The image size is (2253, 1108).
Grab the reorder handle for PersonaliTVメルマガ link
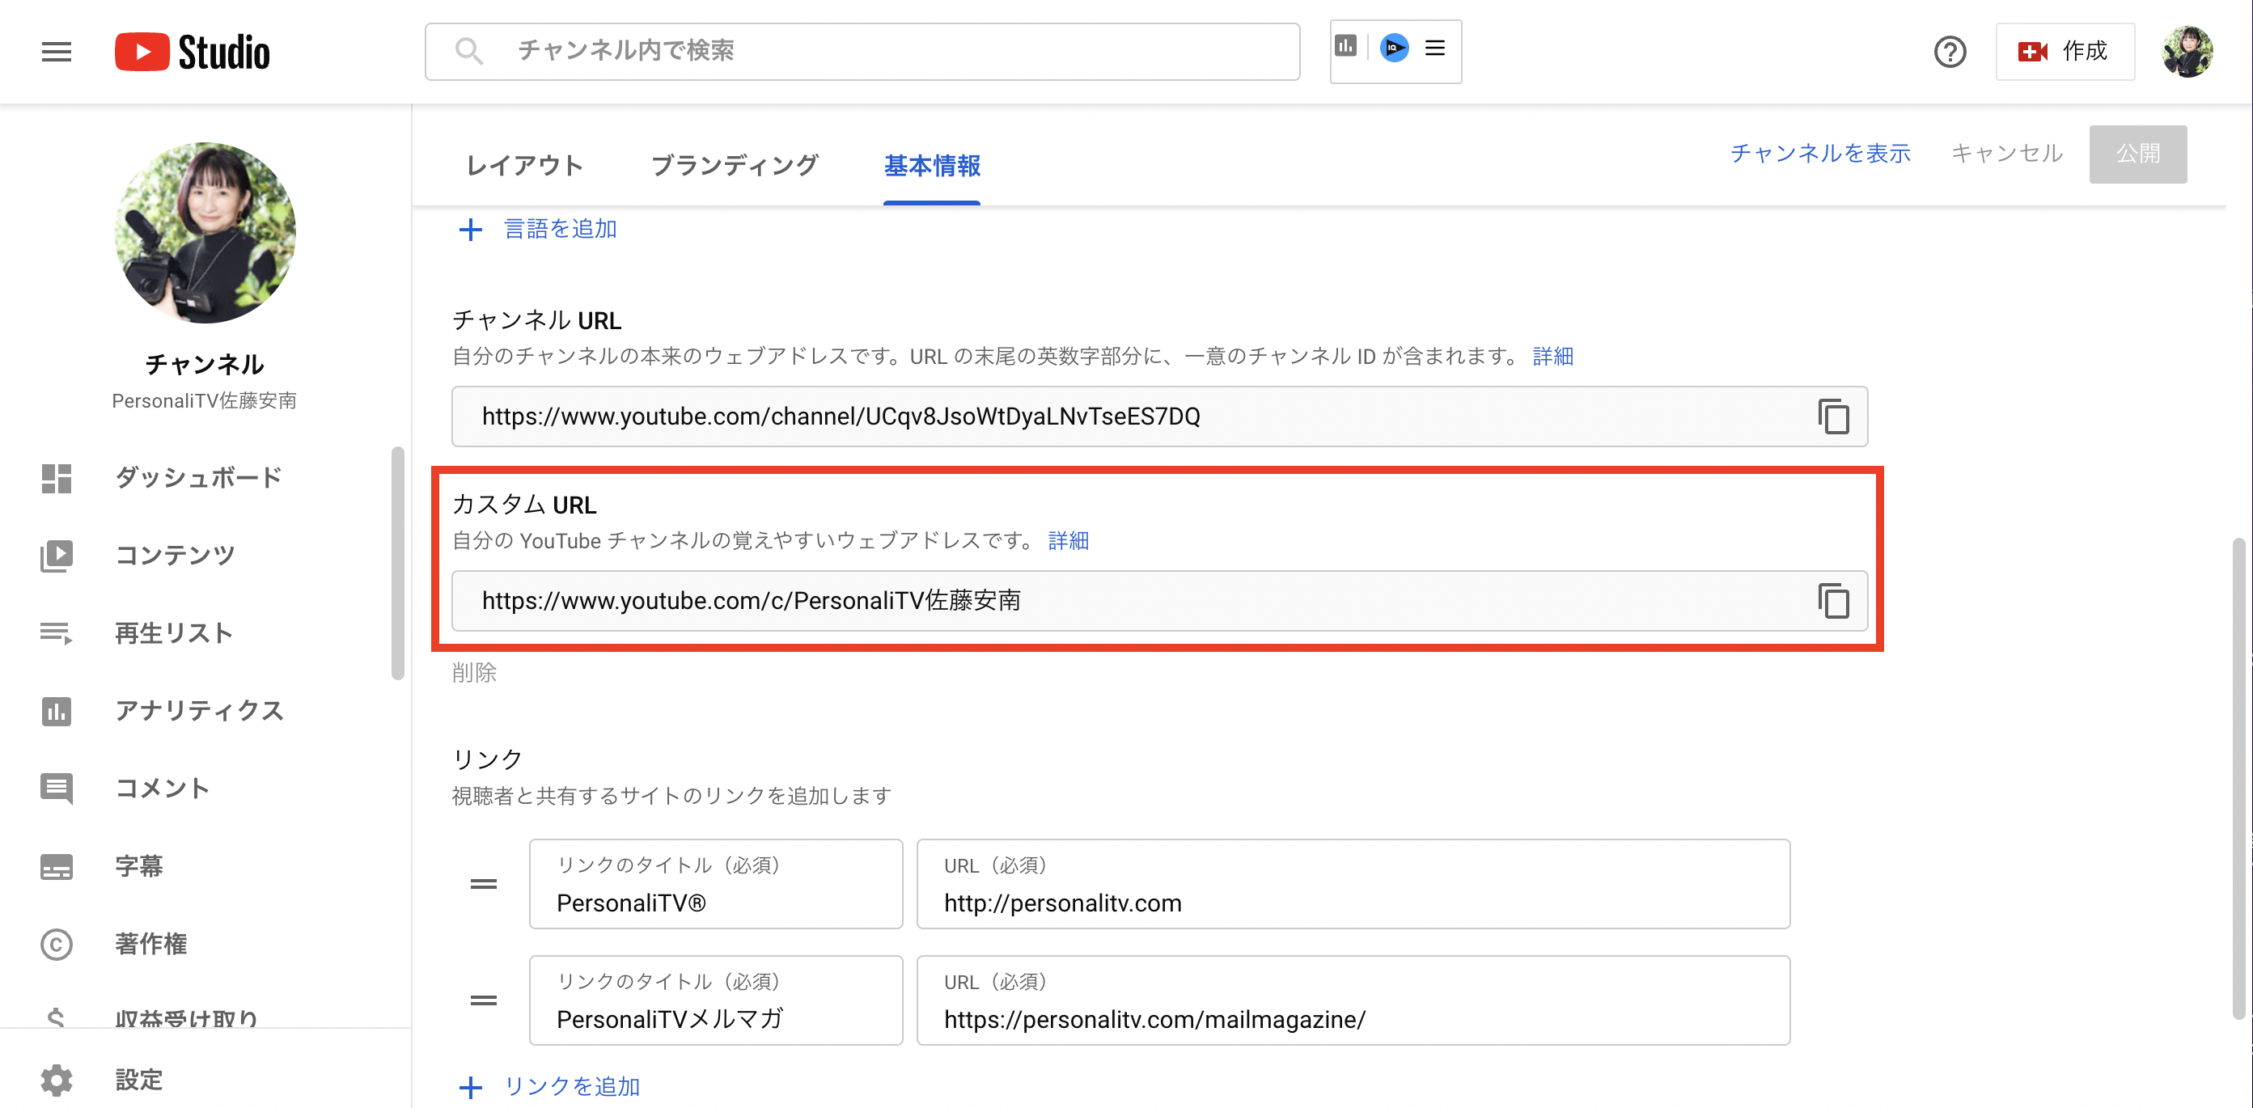pyautogui.click(x=484, y=1000)
